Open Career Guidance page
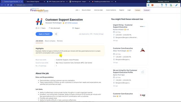The height and width of the screenshot is (102, 181). point(111,10)
